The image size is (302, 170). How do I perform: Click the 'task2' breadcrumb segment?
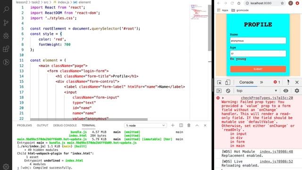tap(35, 2)
